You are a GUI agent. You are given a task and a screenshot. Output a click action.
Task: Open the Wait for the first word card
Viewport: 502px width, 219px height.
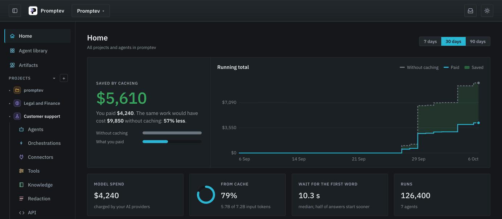pyautogui.click(x=340, y=195)
